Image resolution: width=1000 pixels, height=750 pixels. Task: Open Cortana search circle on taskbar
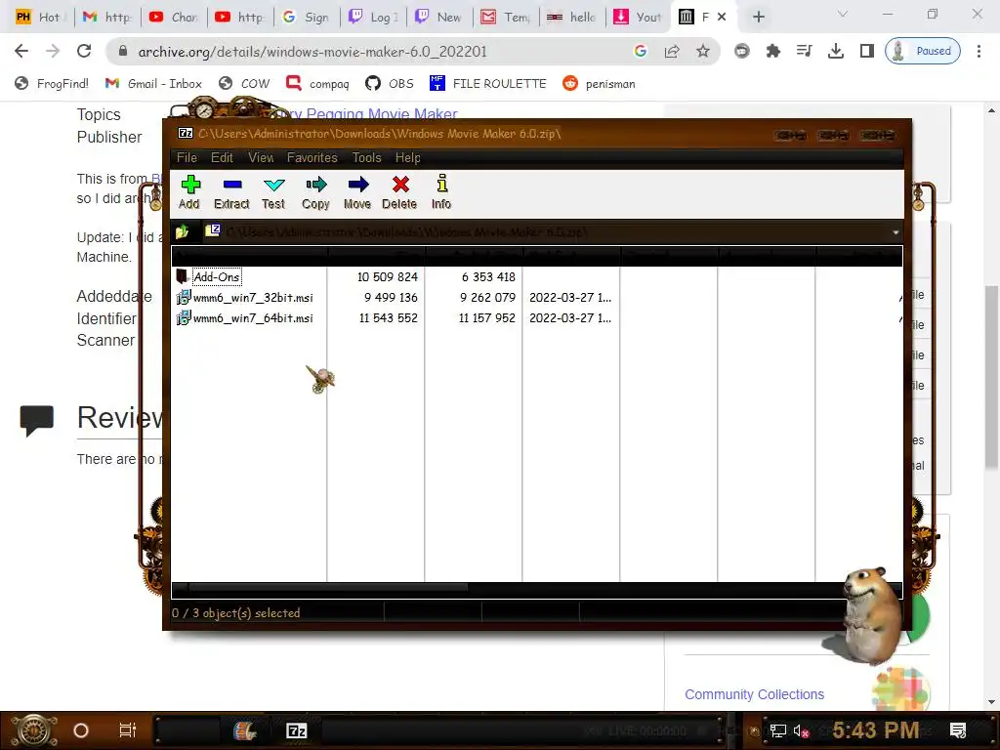tap(81, 730)
